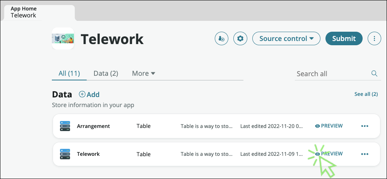387x179 pixels.
Task: Click the Telework table icon
Action: pos(65,154)
